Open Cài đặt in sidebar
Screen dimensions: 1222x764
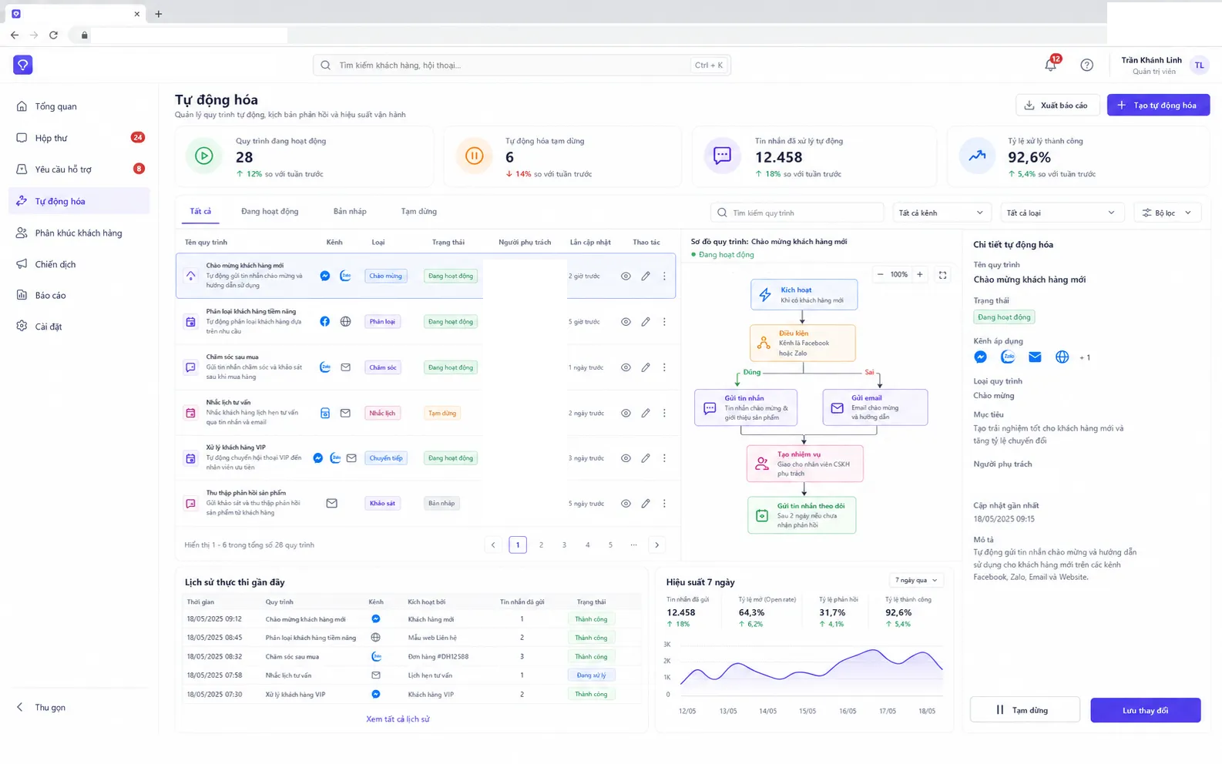(79, 327)
